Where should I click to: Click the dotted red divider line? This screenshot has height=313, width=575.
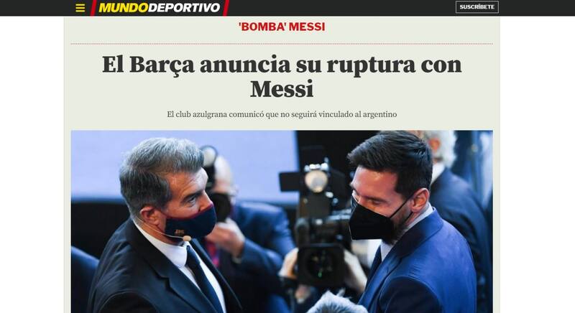pyautogui.click(x=282, y=44)
